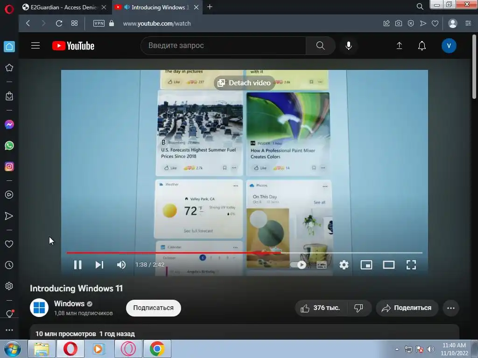The width and height of the screenshot is (478, 358).
Task: Click the www.youtube.com/watch address field
Action: [157, 23]
